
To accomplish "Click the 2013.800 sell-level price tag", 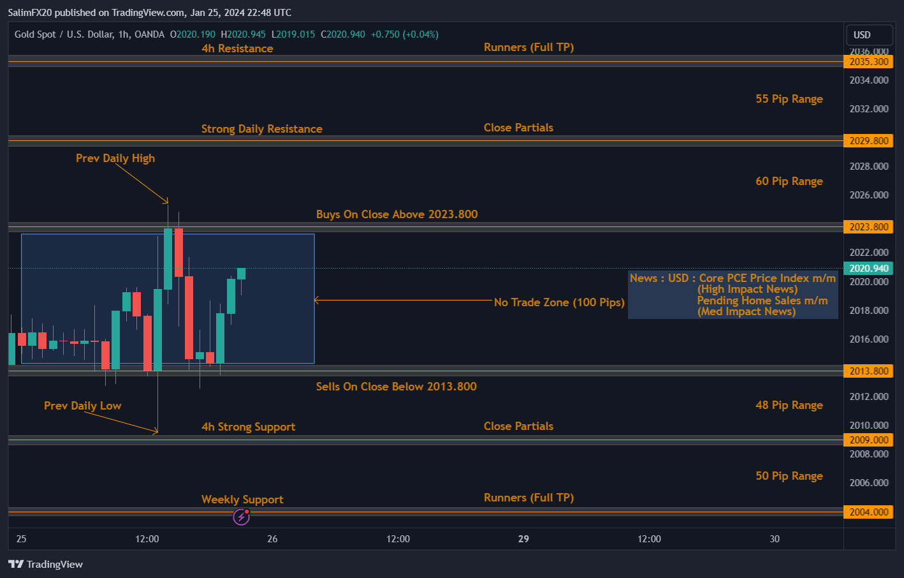I will click(868, 371).
